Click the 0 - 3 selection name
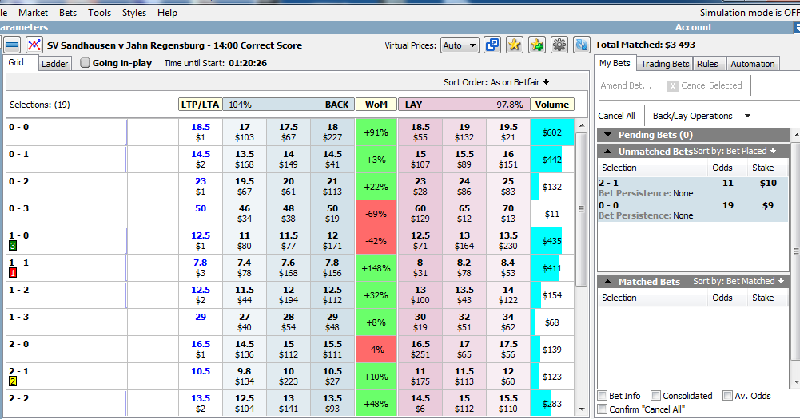 pos(19,208)
